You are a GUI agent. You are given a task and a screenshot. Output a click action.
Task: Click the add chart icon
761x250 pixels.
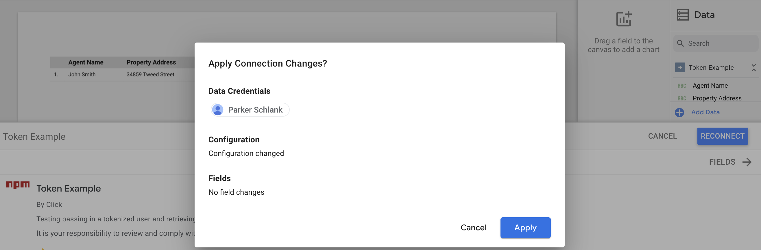point(623,19)
